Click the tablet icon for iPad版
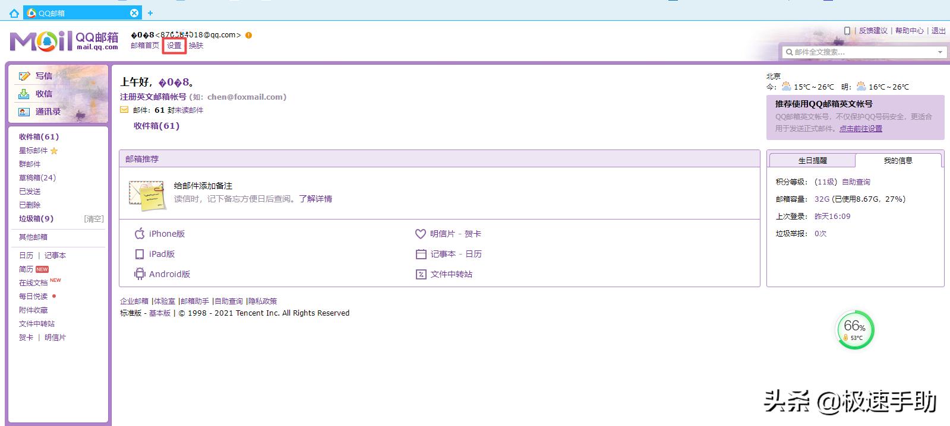The width and height of the screenshot is (950, 426). (x=140, y=254)
